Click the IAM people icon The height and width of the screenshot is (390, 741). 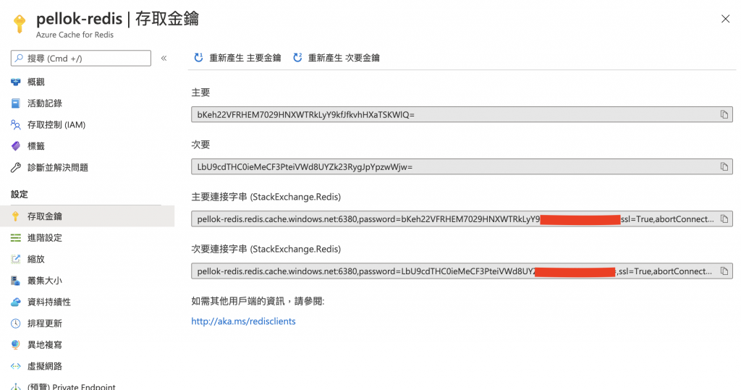point(16,124)
